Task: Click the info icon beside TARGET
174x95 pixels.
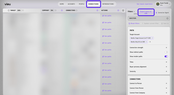Action: pos(23,10)
